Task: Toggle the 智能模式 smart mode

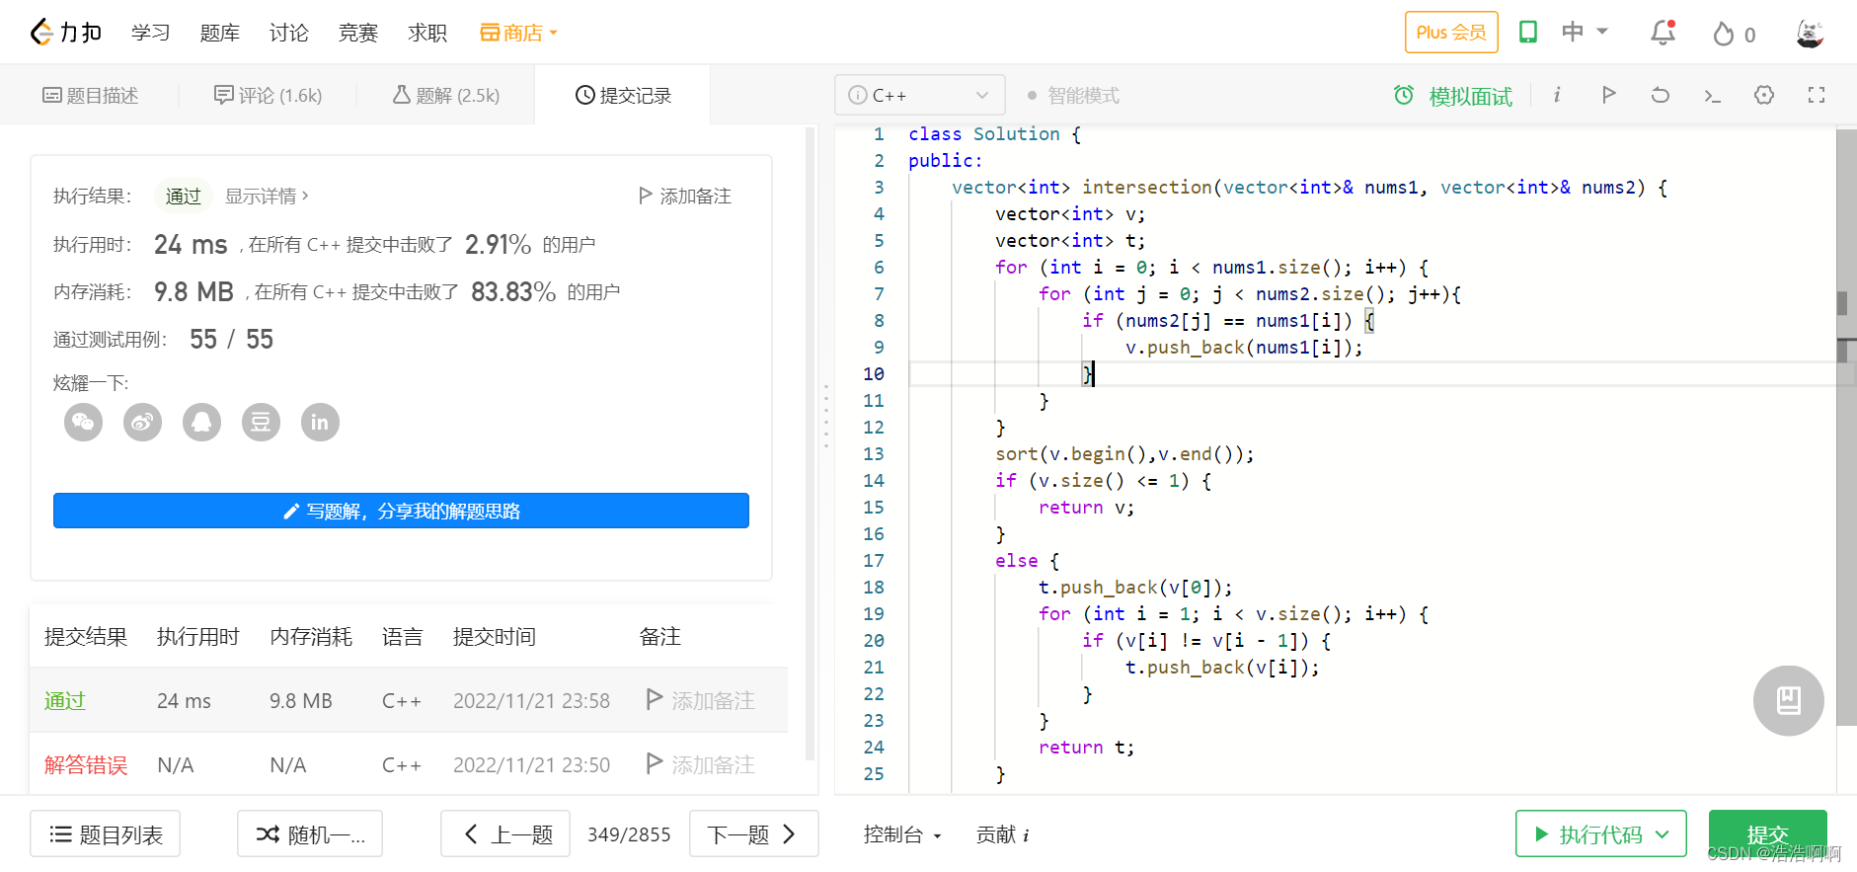Action: click(1073, 96)
